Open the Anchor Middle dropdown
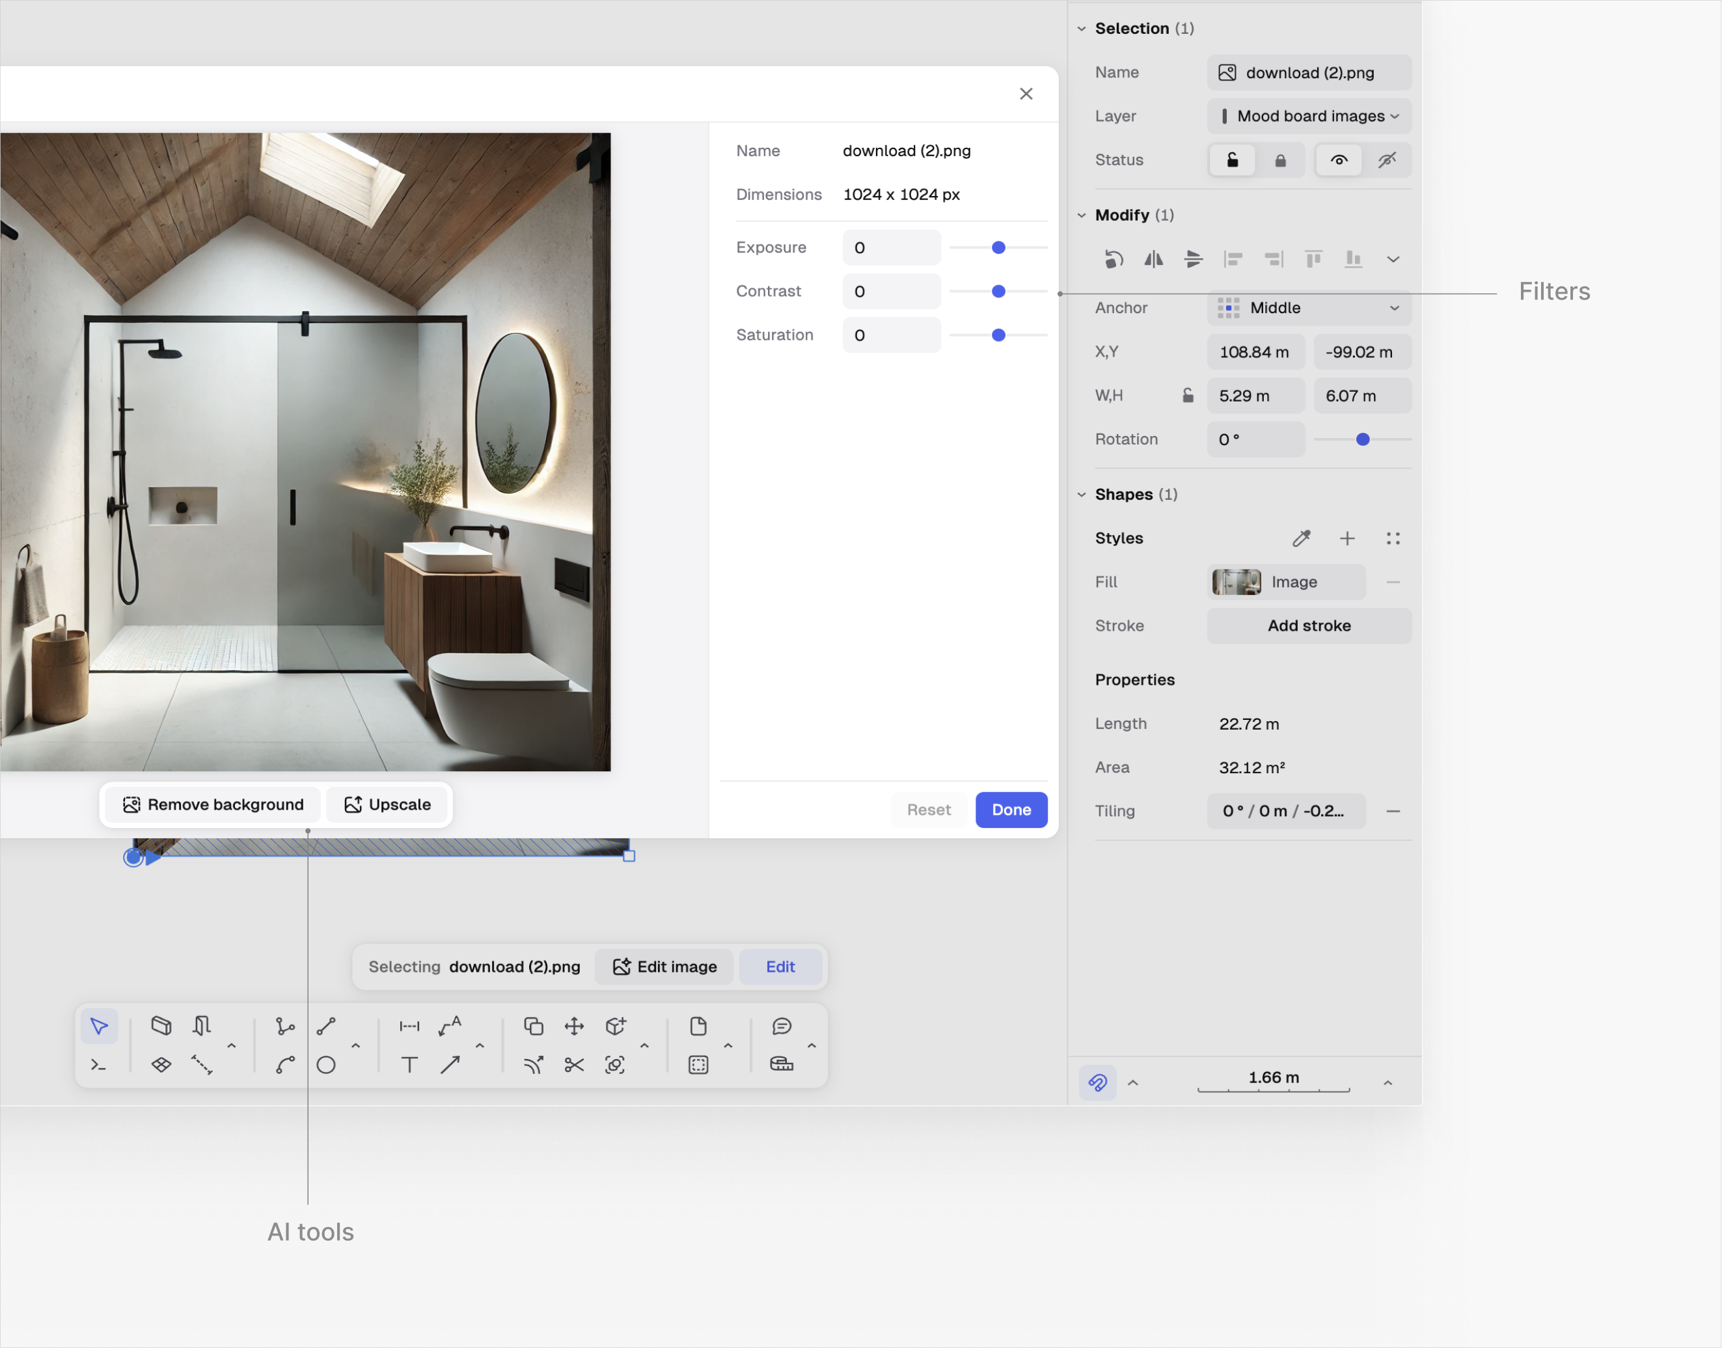Screen dimensions: 1722x1348 coord(1309,308)
